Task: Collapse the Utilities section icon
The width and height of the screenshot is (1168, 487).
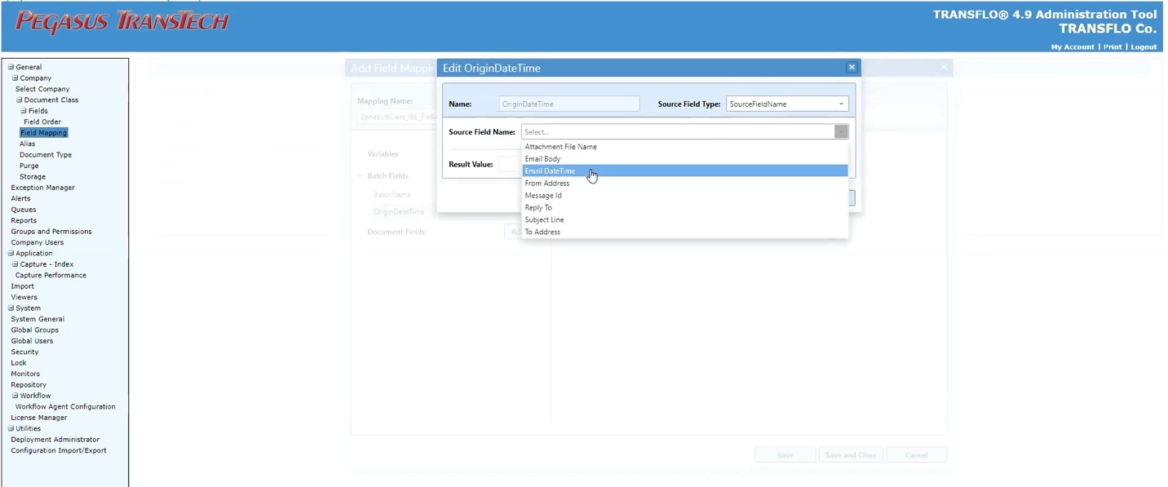Action: click(x=11, y=428)
